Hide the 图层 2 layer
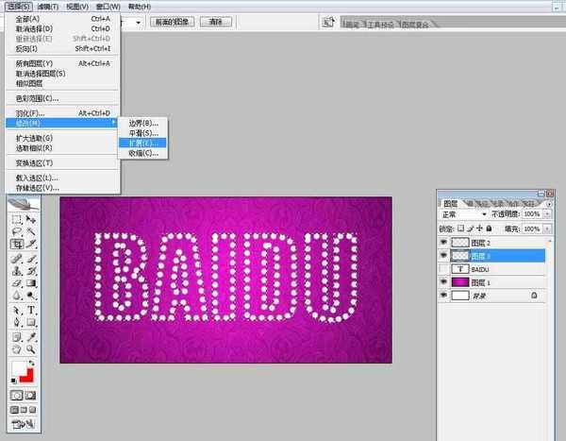The image size is (566, 441). [444, 242]
